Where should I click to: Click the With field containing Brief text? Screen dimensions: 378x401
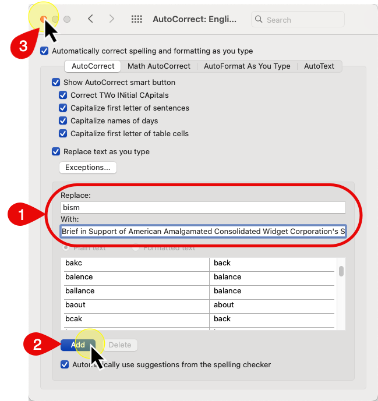click(203, 232)
